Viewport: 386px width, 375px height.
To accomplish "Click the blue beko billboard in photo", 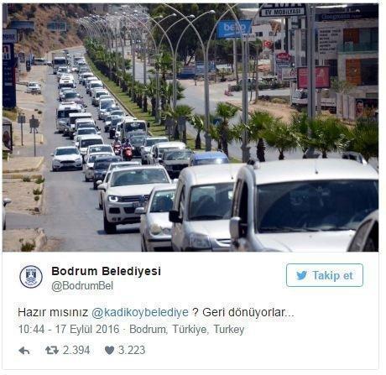I will click(234, 29).
